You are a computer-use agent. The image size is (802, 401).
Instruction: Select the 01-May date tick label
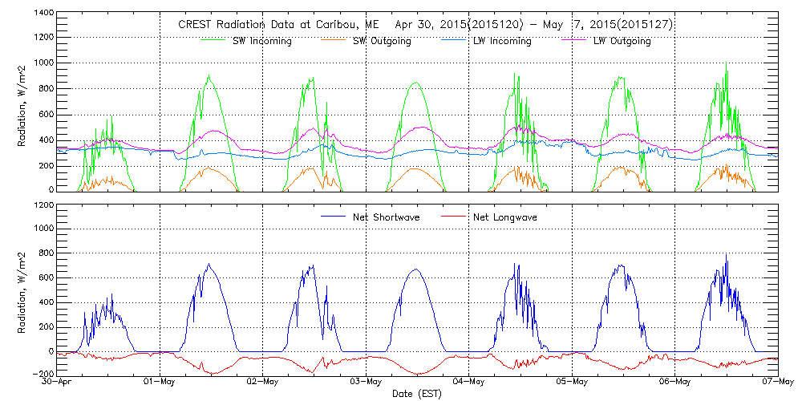pos(160,383)
